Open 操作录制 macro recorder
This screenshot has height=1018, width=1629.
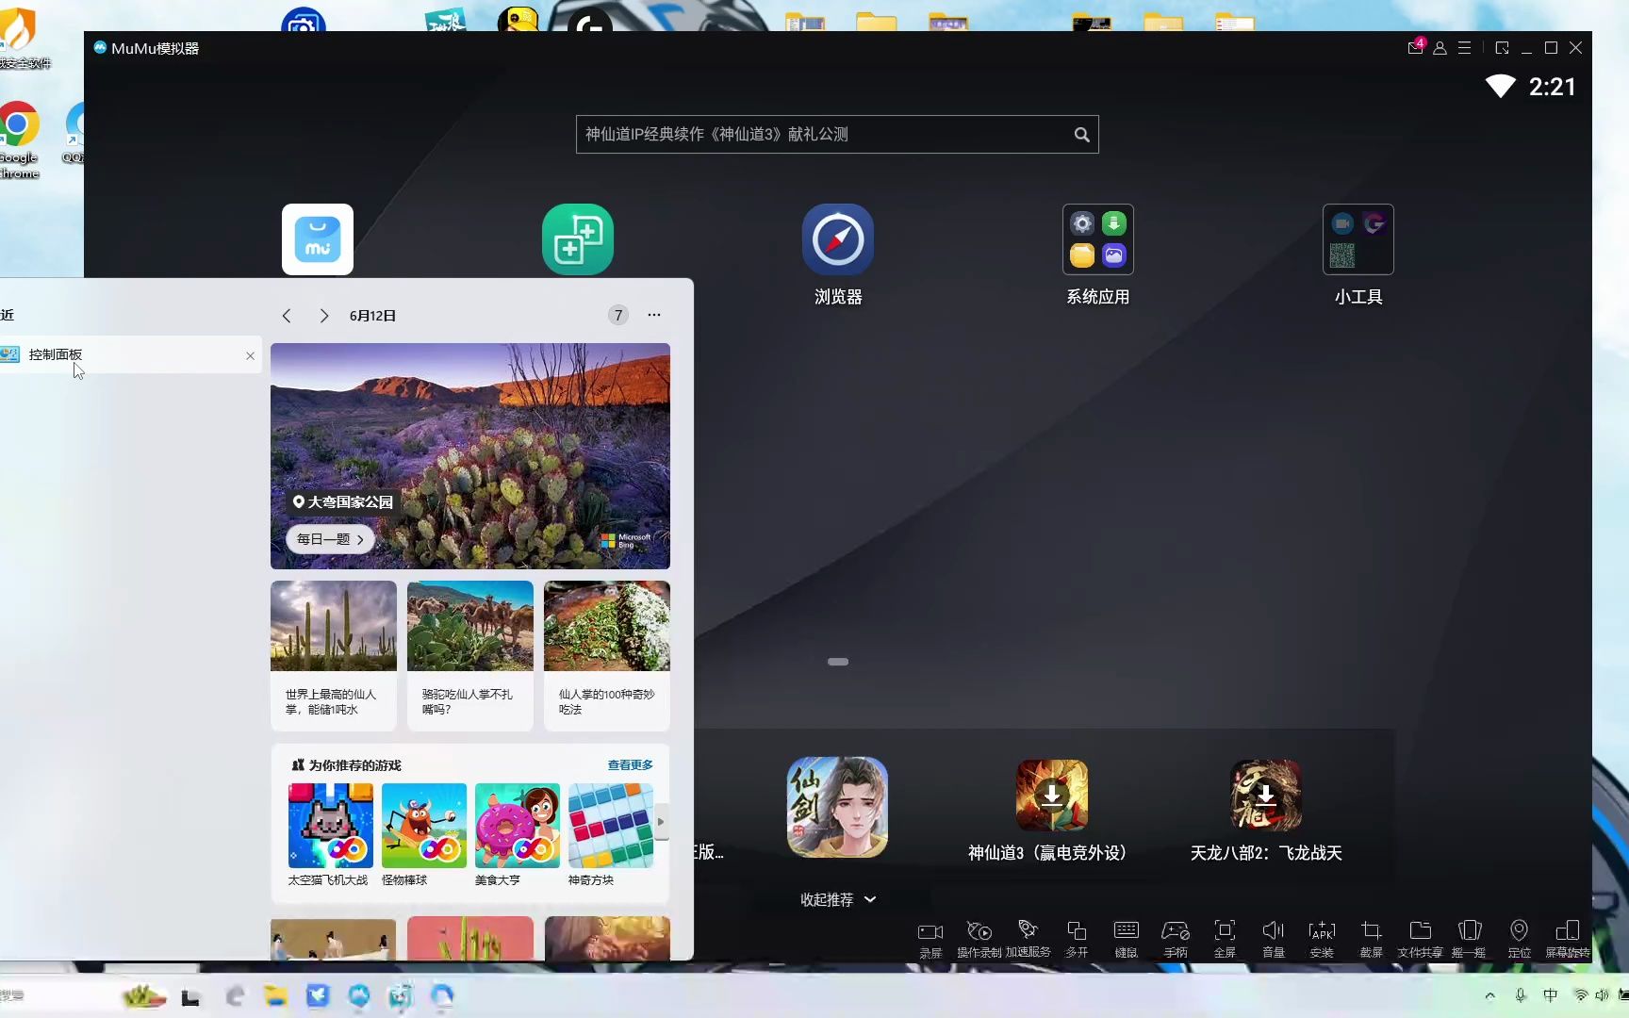tap(979, 939)
